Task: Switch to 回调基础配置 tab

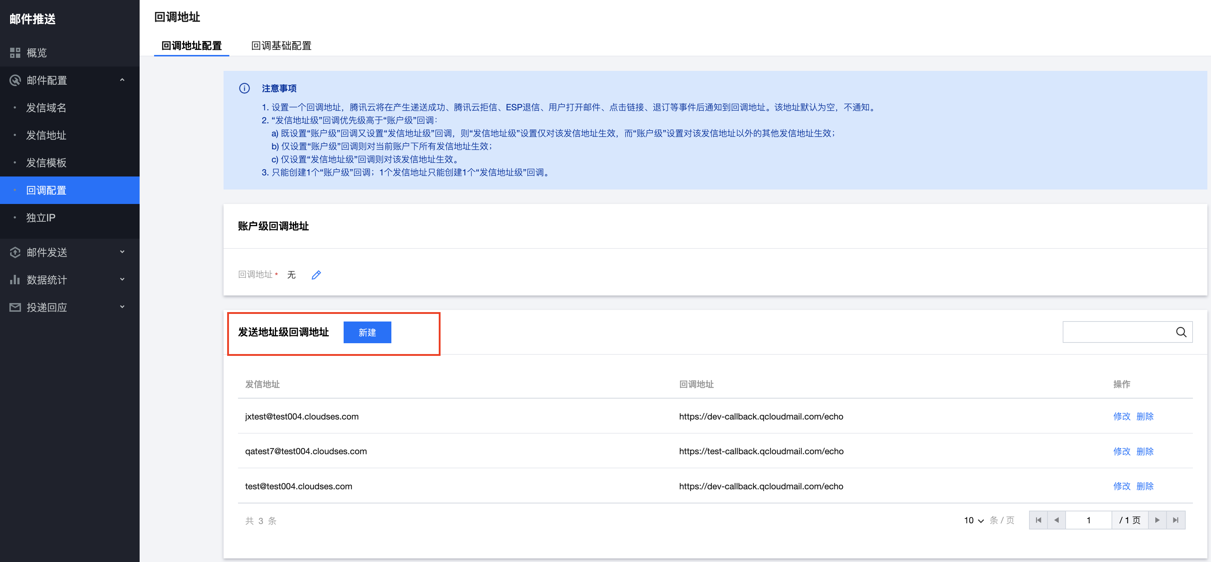Action: coord(281,46)
